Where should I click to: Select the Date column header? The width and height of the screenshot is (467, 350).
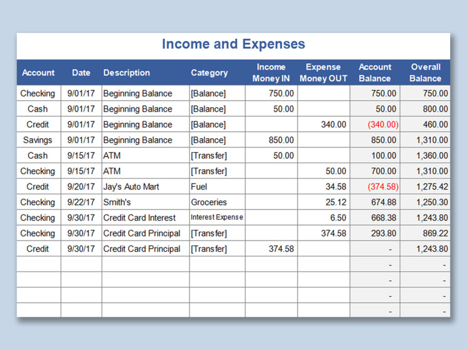[x=81, y=72]
